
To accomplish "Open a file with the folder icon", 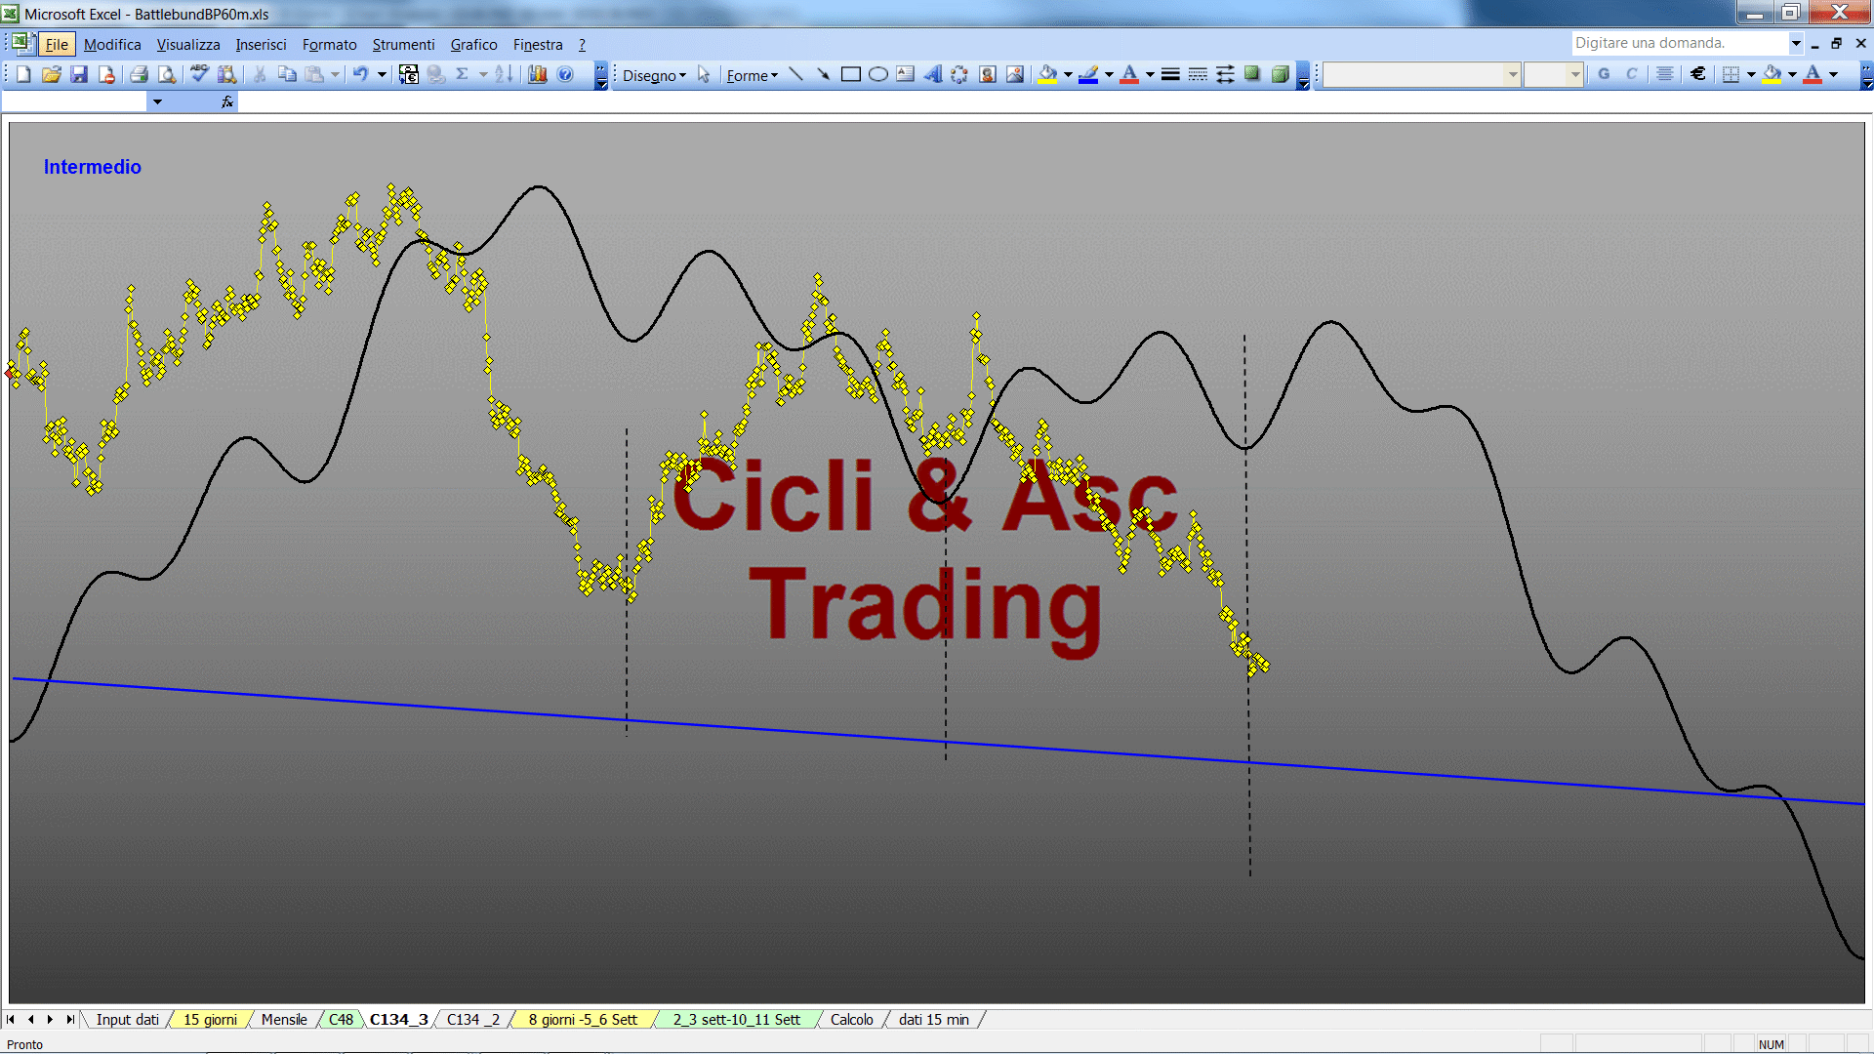I will [x=51, y=74].
